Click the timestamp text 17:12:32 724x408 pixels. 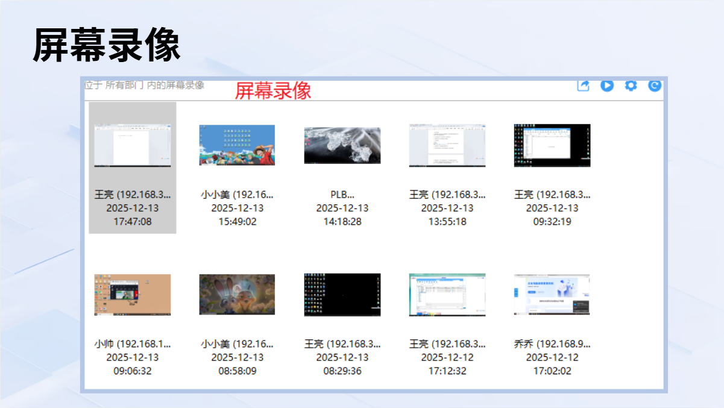coord(447,371)
